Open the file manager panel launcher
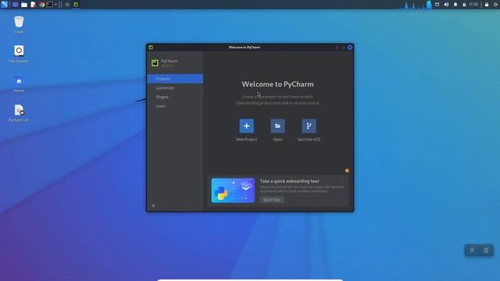The image size is (500, 281). point(24,5)
